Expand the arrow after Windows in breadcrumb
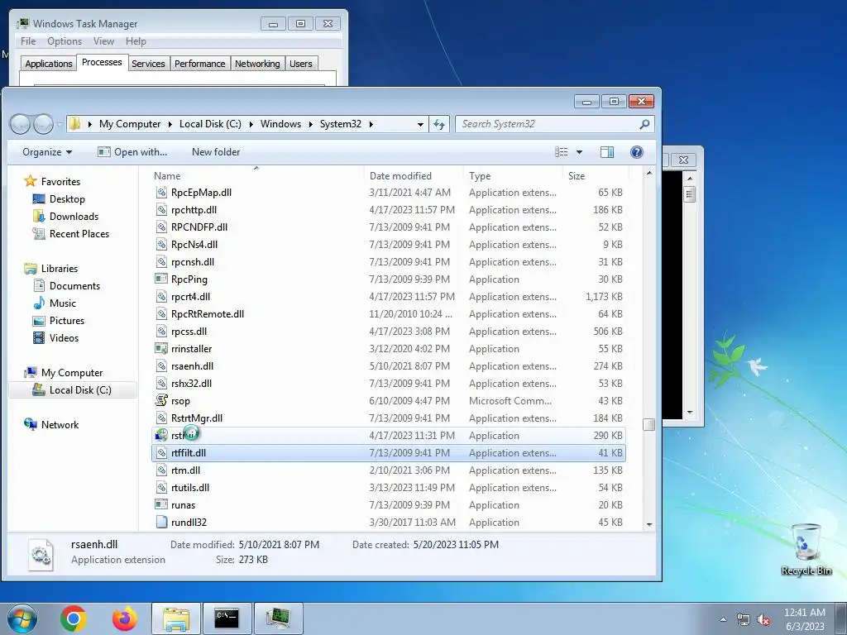The width and height of the screenshot is (847, 635). [x=310, y=124]
